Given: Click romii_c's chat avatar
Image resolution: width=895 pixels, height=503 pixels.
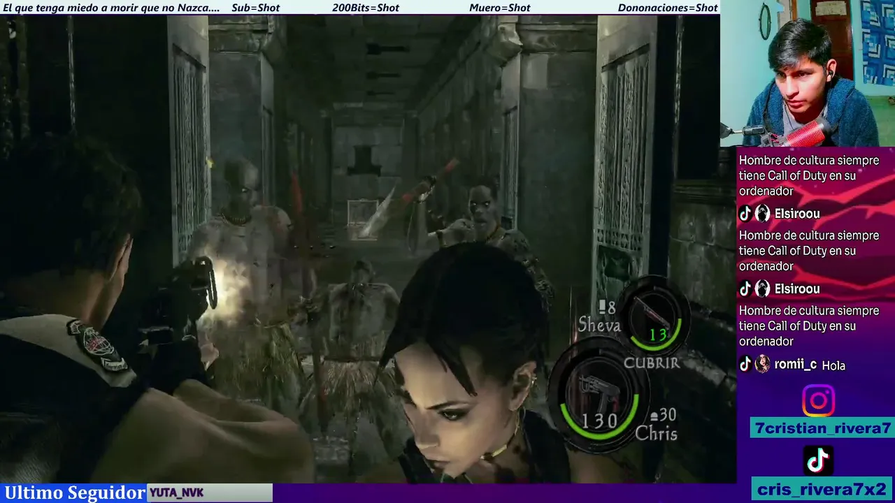Looking at the screenshot, I should 762,364.
